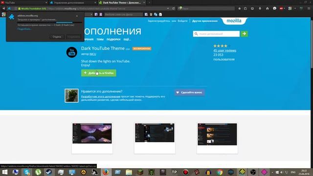Open other applications menu link

click(205, 21)
